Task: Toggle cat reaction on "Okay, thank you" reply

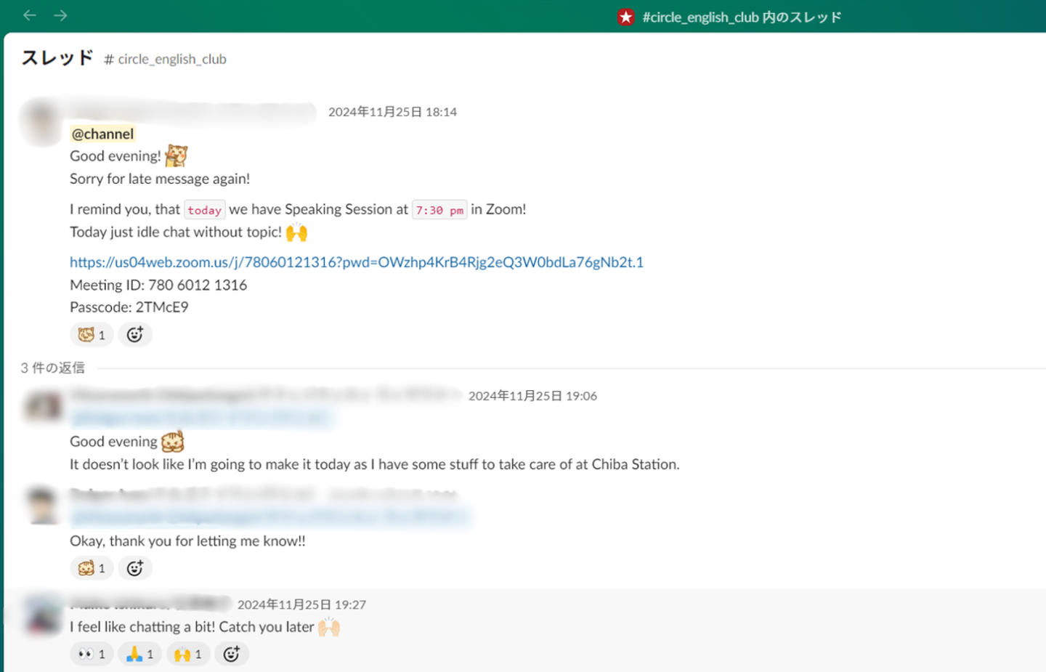Action: click(x=92, y=568)
